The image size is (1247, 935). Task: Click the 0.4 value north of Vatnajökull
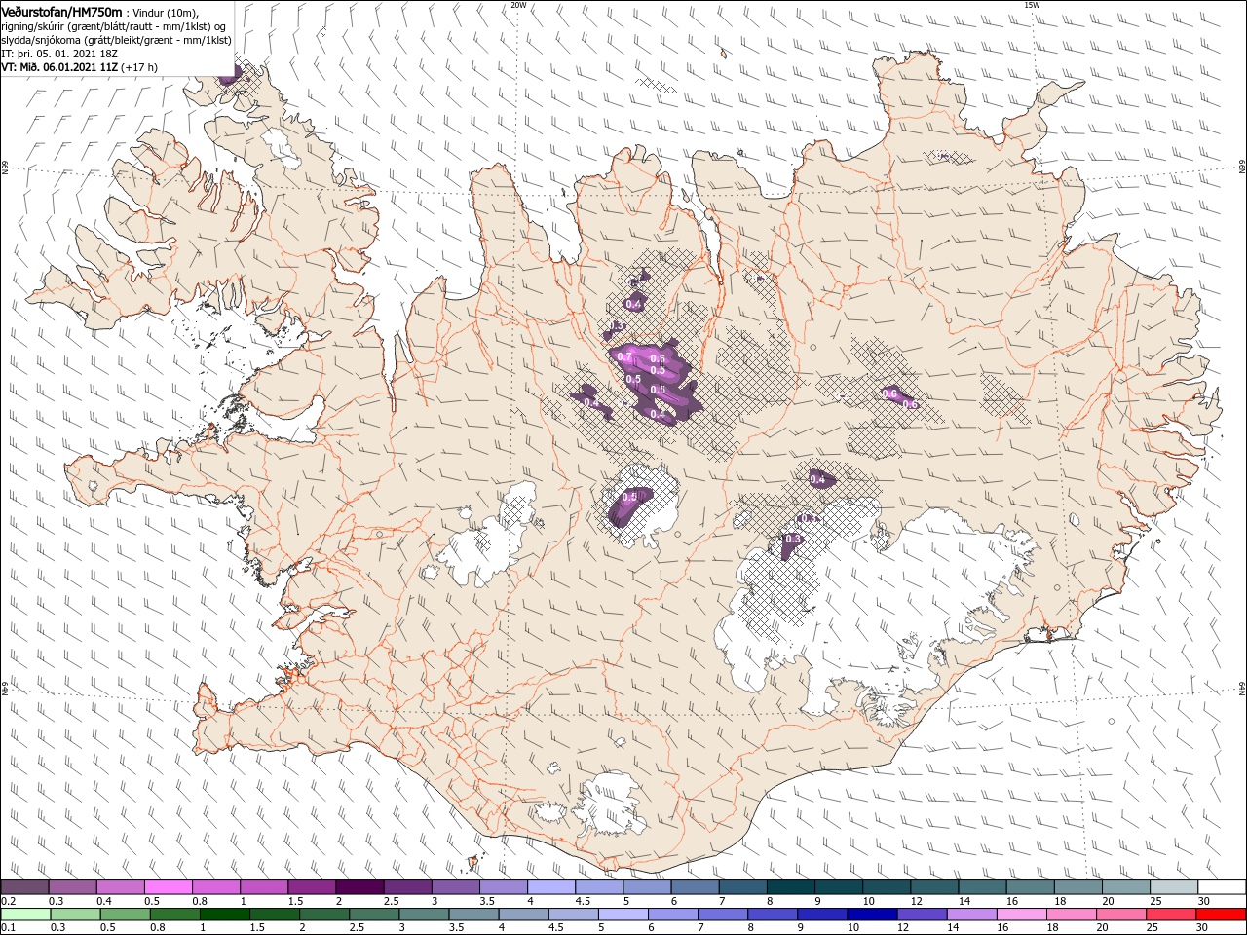tap(817, 479)
